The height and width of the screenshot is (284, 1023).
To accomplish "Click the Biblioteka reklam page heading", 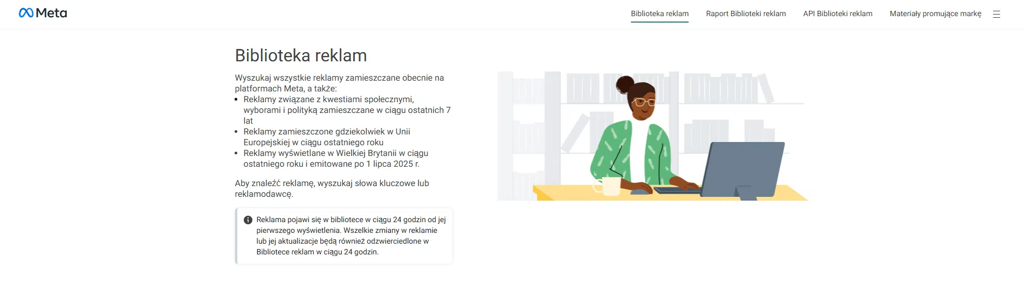I will 300,55.
